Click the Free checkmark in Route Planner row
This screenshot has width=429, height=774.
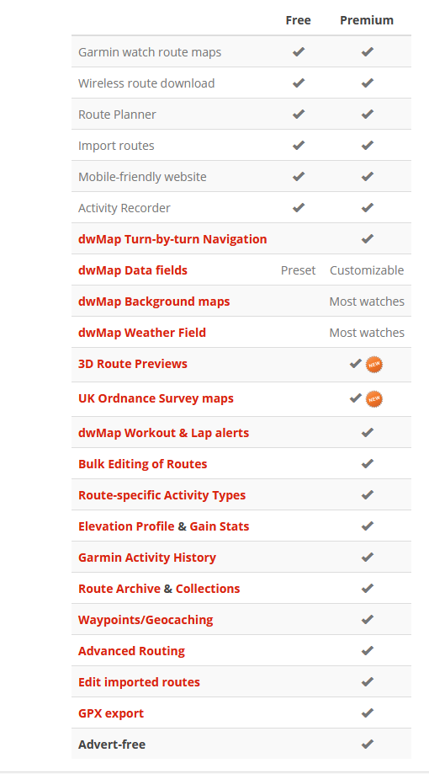point(299,114)
